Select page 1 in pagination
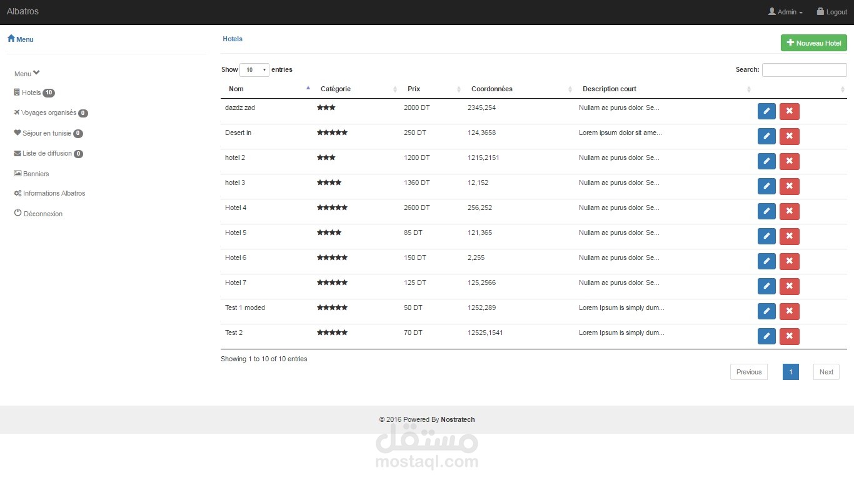Screen dimensions: 854x480 coord(790,371)
